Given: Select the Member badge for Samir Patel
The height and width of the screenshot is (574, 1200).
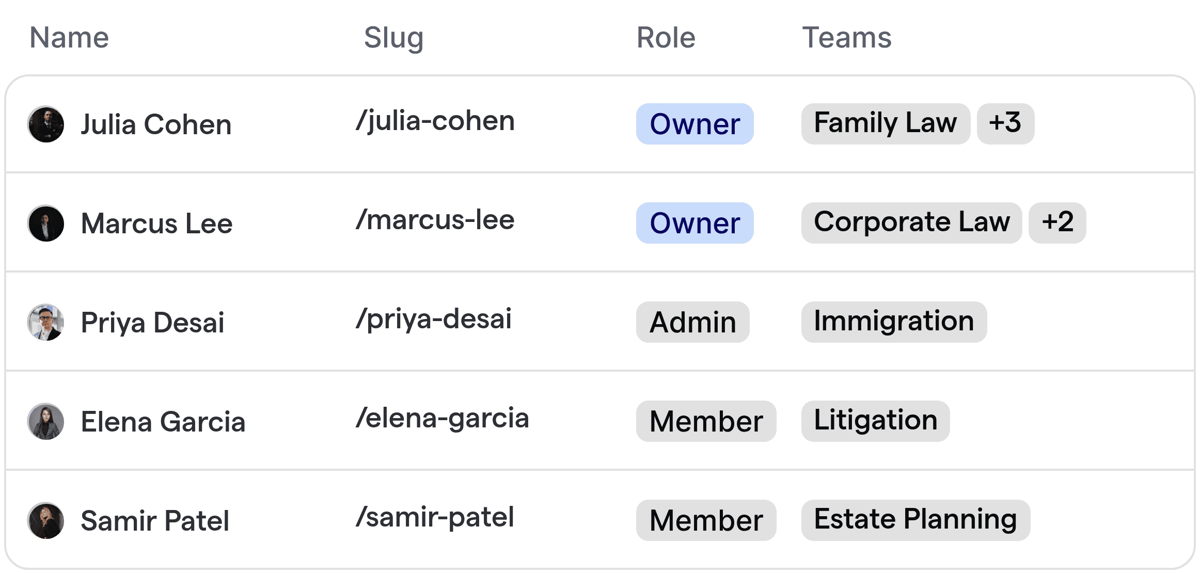Looking at the screenshot, I should 706,520.
